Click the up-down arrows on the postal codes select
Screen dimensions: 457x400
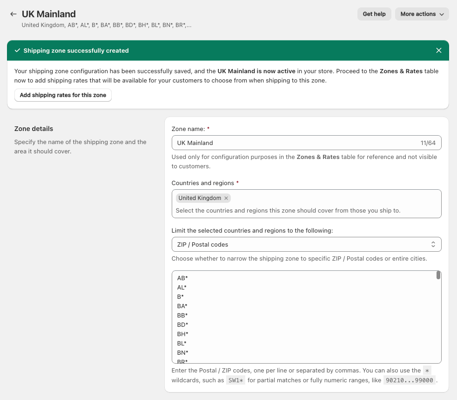(433, 244)
